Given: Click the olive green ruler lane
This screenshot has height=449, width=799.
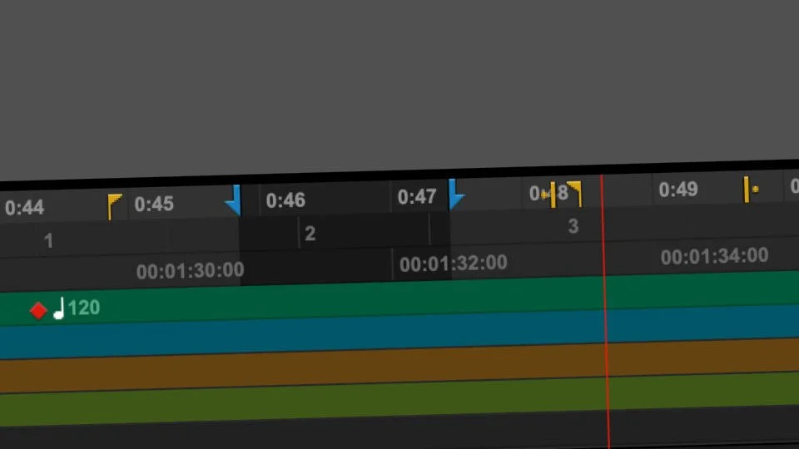Looking at the screenshot, I should point(399,398).
